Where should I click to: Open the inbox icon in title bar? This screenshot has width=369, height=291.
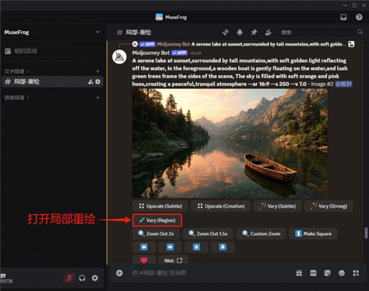(343, 17)
